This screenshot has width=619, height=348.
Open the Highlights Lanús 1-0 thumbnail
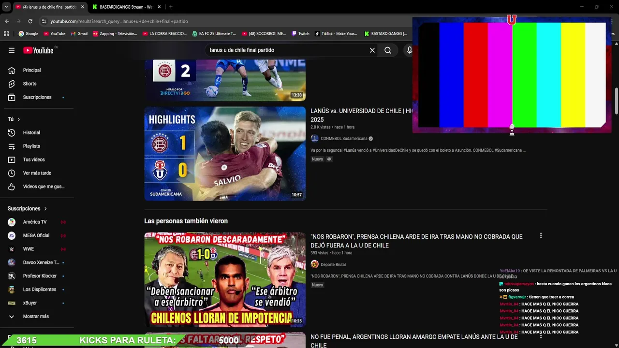tap(225, 154)
